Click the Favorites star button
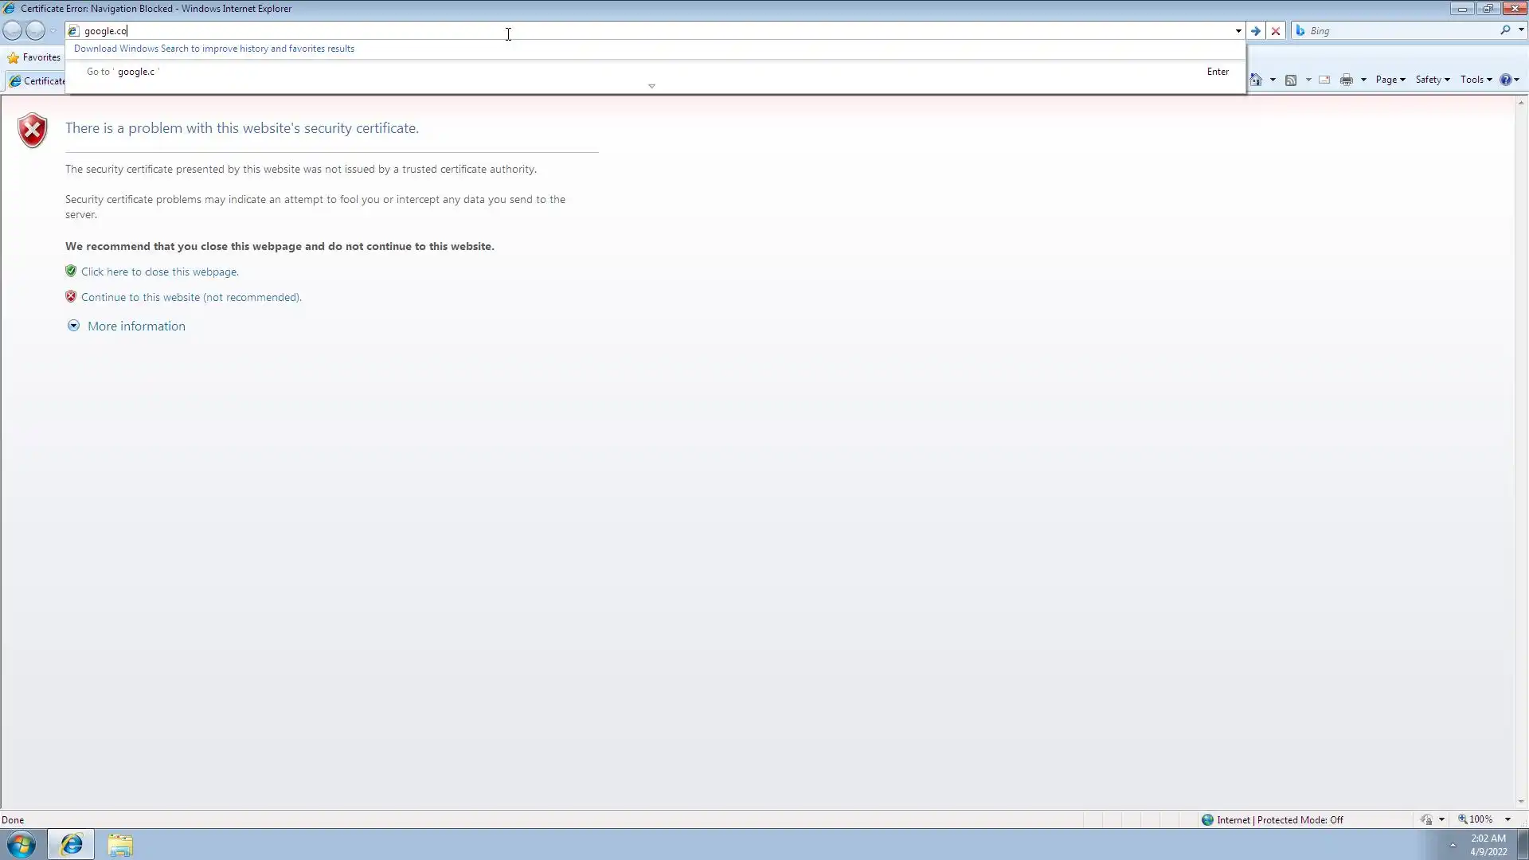 coord(33,57)
